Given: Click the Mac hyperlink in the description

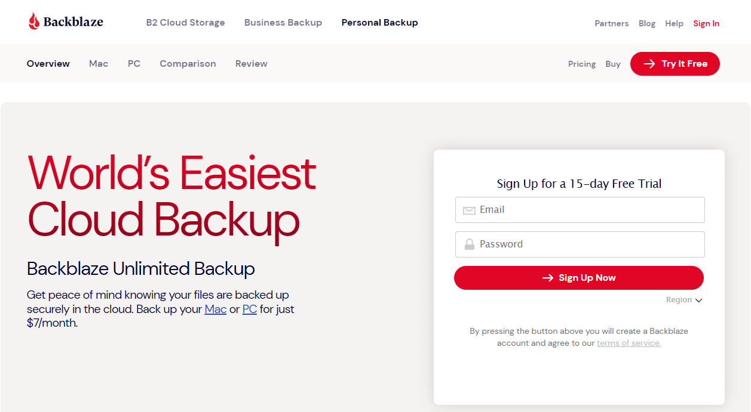Looking at the screenshot, I should [x=215, y=309].
